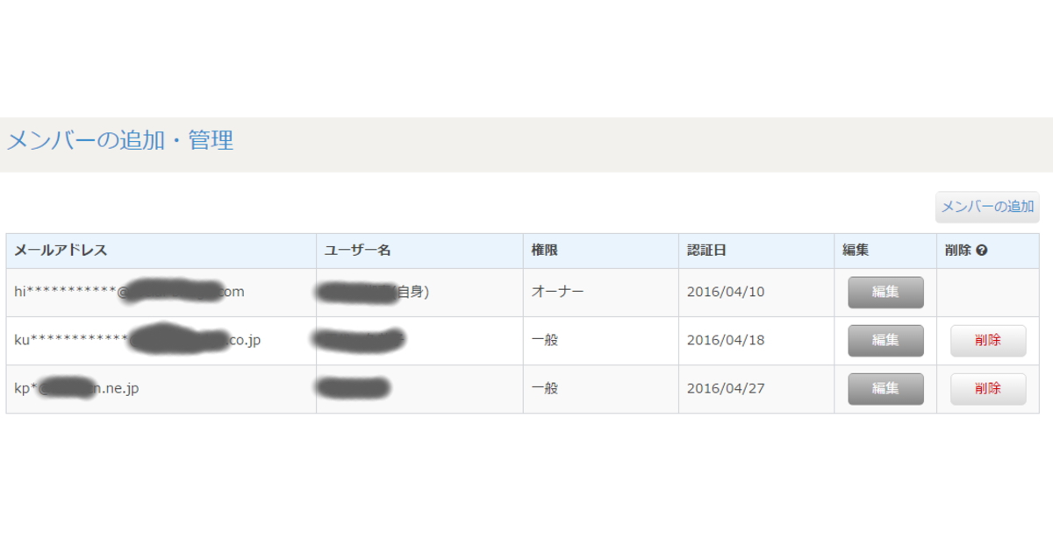
Task: Click the email cell starting with kp
Action: [161, 389]
